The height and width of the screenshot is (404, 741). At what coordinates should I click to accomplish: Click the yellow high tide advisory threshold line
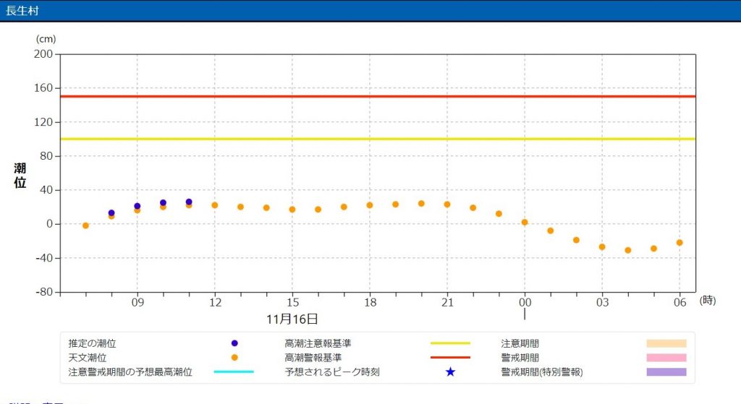[378, 139]
